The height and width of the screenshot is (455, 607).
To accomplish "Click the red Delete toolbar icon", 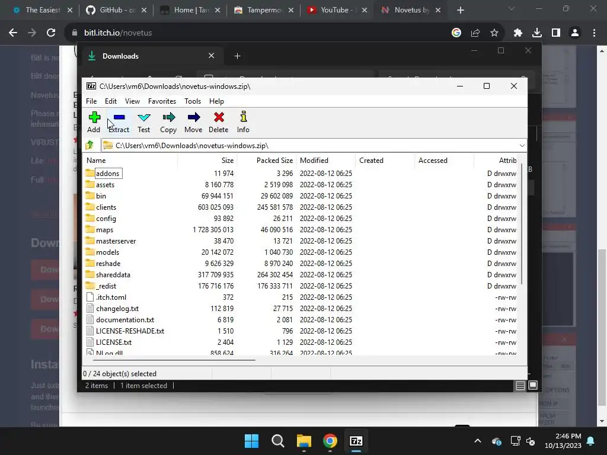I will tap(218, 122).
